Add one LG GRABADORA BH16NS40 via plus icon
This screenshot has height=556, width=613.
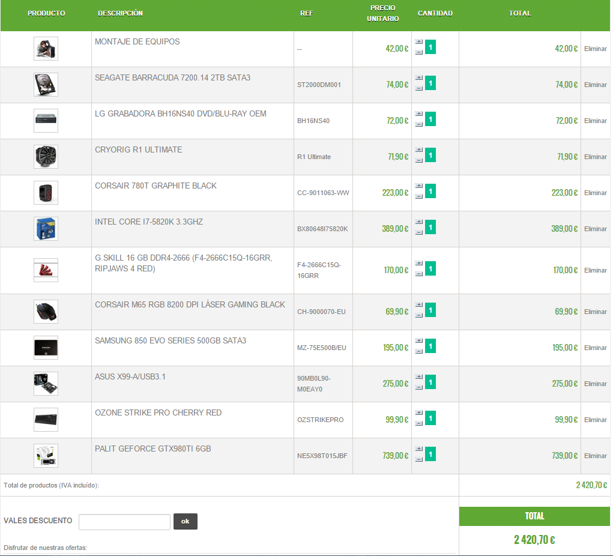coord(418,113)
